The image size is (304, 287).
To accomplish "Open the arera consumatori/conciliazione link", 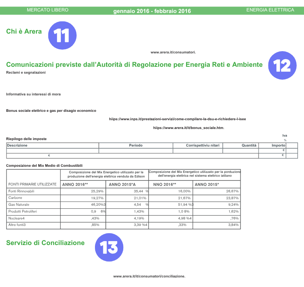I will [x=149, y=276].
